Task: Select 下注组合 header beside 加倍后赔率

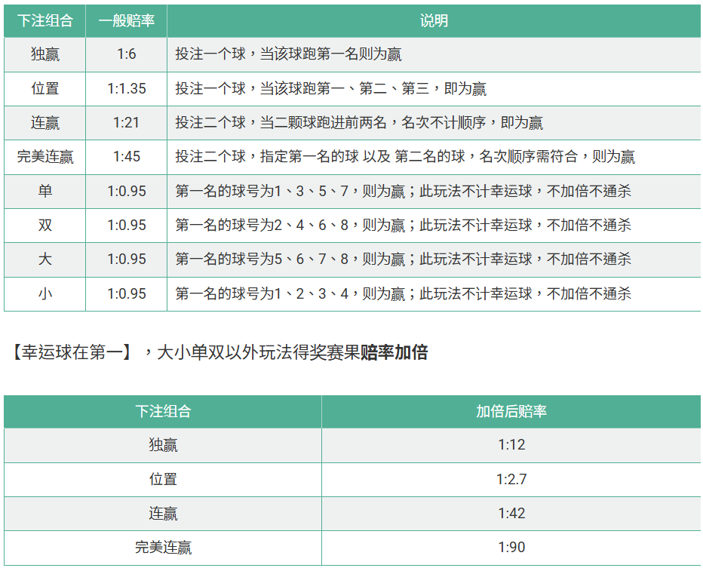Action: coord(163,412)
